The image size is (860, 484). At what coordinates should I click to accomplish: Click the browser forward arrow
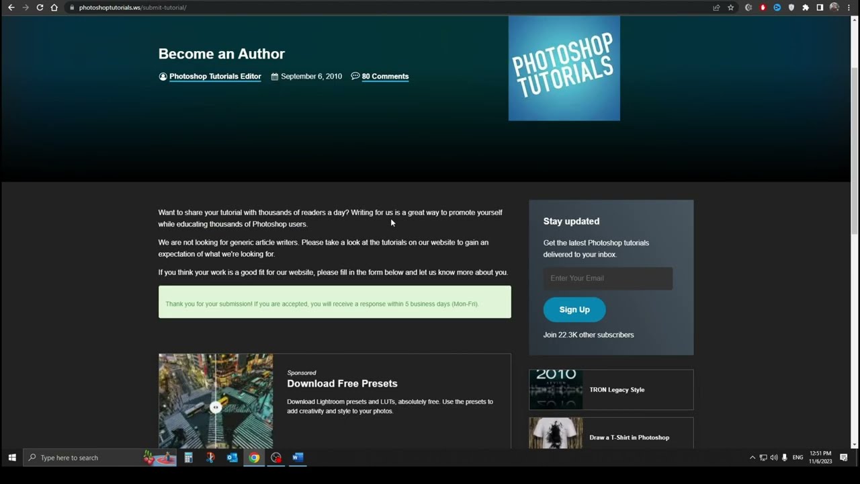tap(26, 7)
